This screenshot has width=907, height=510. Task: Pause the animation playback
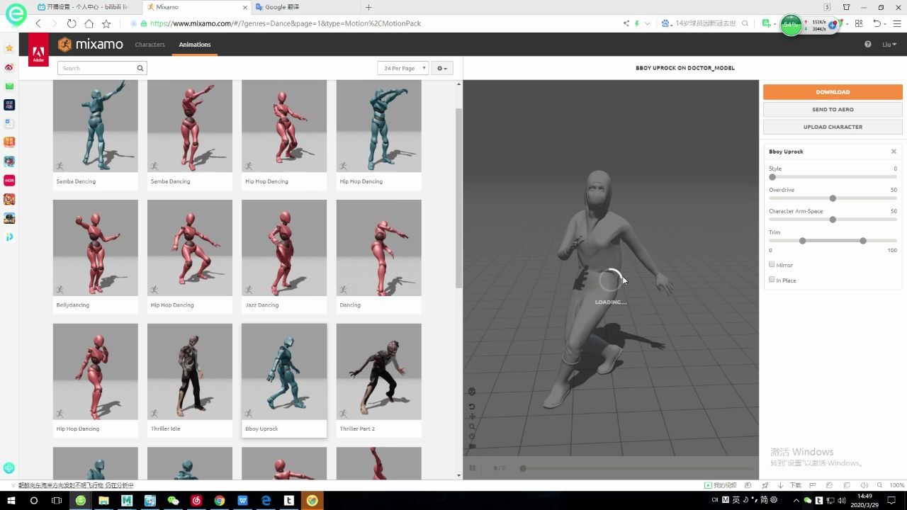pyautogui.click(x=472, y=467)
